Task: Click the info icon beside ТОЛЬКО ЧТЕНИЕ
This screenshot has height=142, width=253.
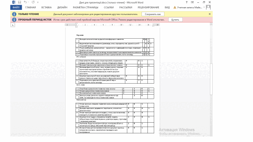Action: click(x=14, y=14)
